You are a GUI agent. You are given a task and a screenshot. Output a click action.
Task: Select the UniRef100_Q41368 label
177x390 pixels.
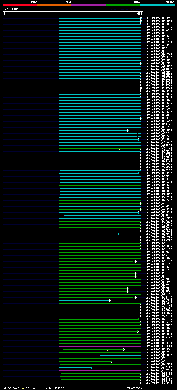point(159,63)
